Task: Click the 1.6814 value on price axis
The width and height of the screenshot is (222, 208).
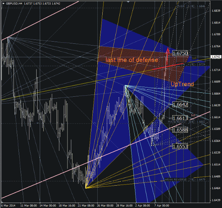Action: 216,23
